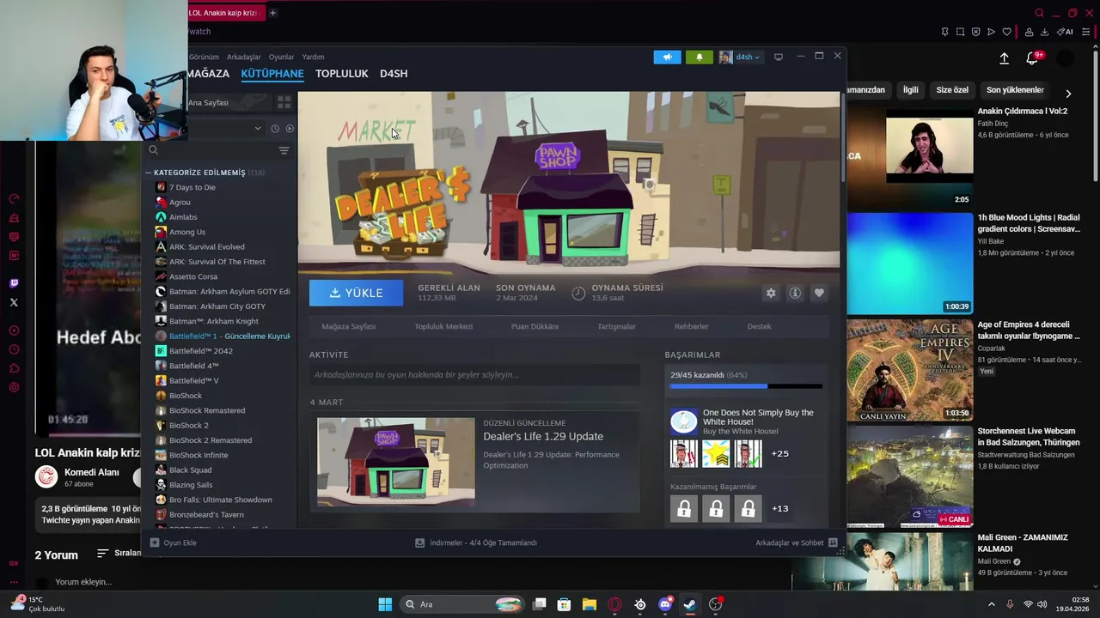Screen dimensions: 1100x618
Task: Open the MAĞAZA tab in Steam
Action: (x=208, y=74)
